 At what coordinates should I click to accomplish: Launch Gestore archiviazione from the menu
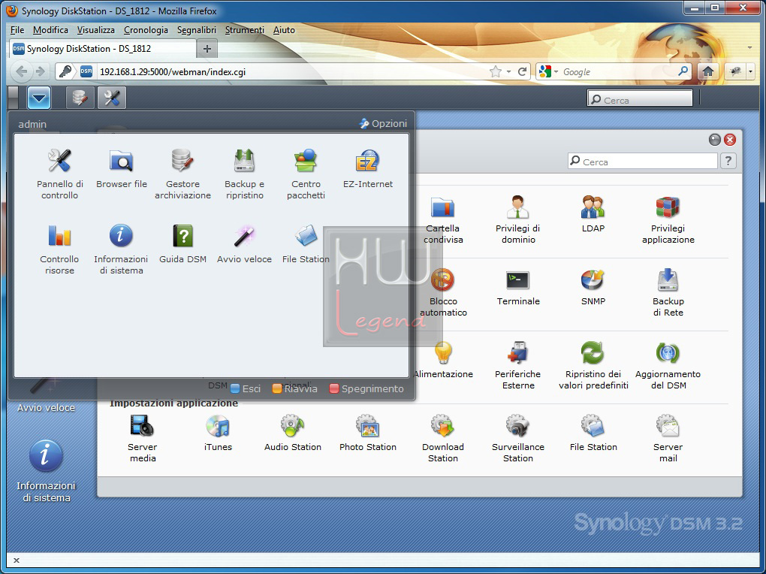182,174
